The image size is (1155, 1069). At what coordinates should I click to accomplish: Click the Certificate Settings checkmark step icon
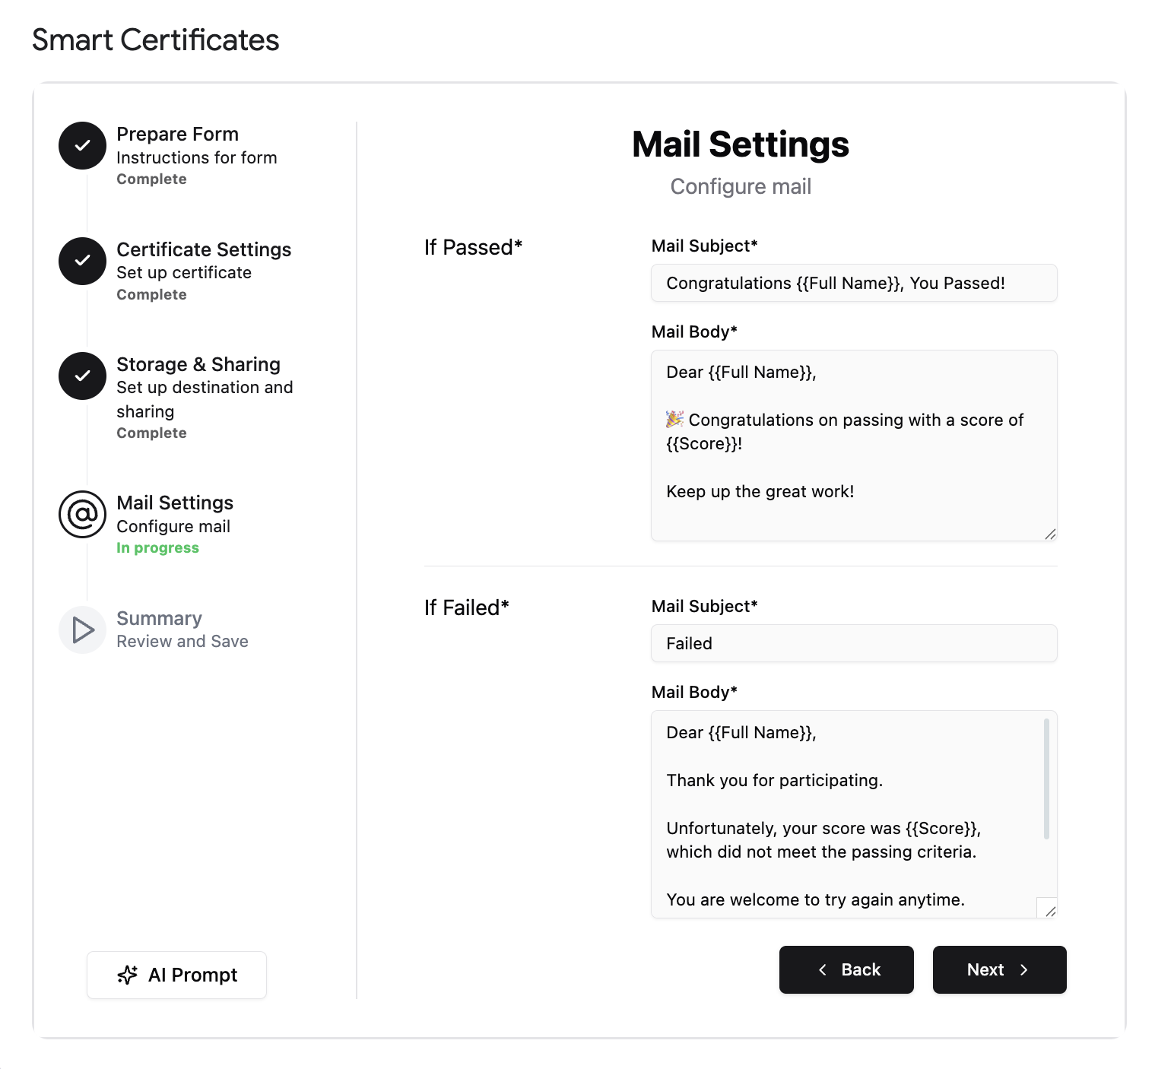point(82,261)
